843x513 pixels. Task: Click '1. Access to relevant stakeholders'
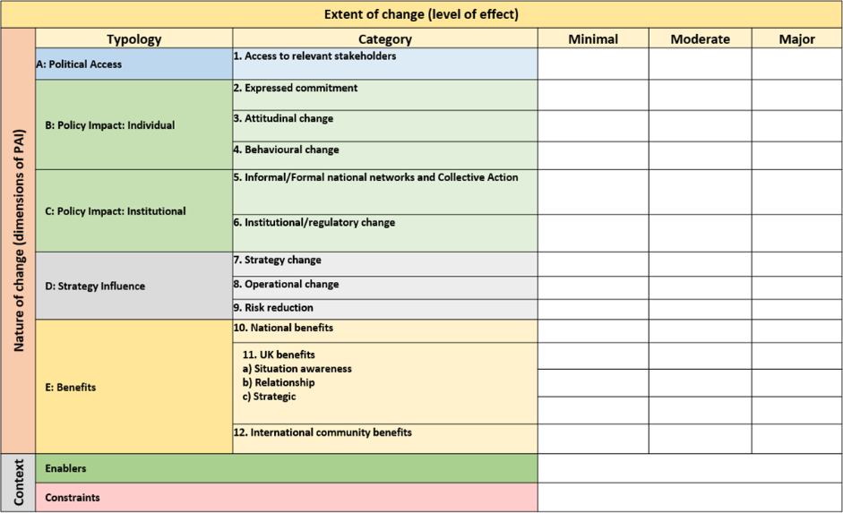tap(385, 64)
